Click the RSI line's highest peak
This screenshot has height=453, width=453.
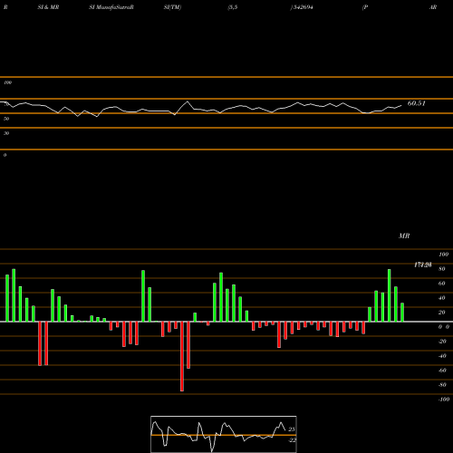[x=188, y=101]
